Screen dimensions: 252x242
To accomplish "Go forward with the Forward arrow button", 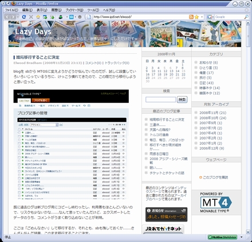I will pyautogui.click(x=13, y=17).
